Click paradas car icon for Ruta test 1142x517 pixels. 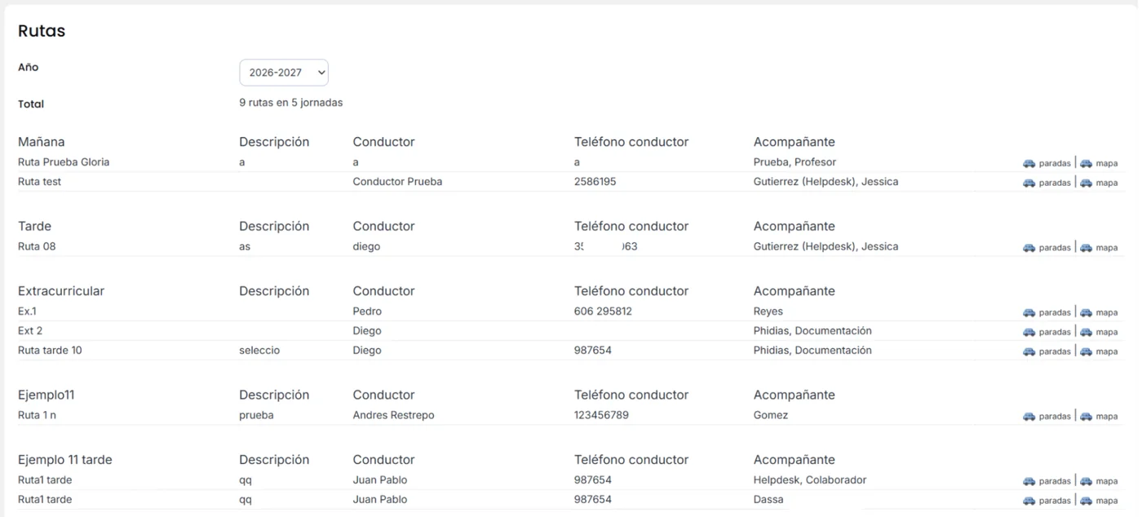[1029, 183]
